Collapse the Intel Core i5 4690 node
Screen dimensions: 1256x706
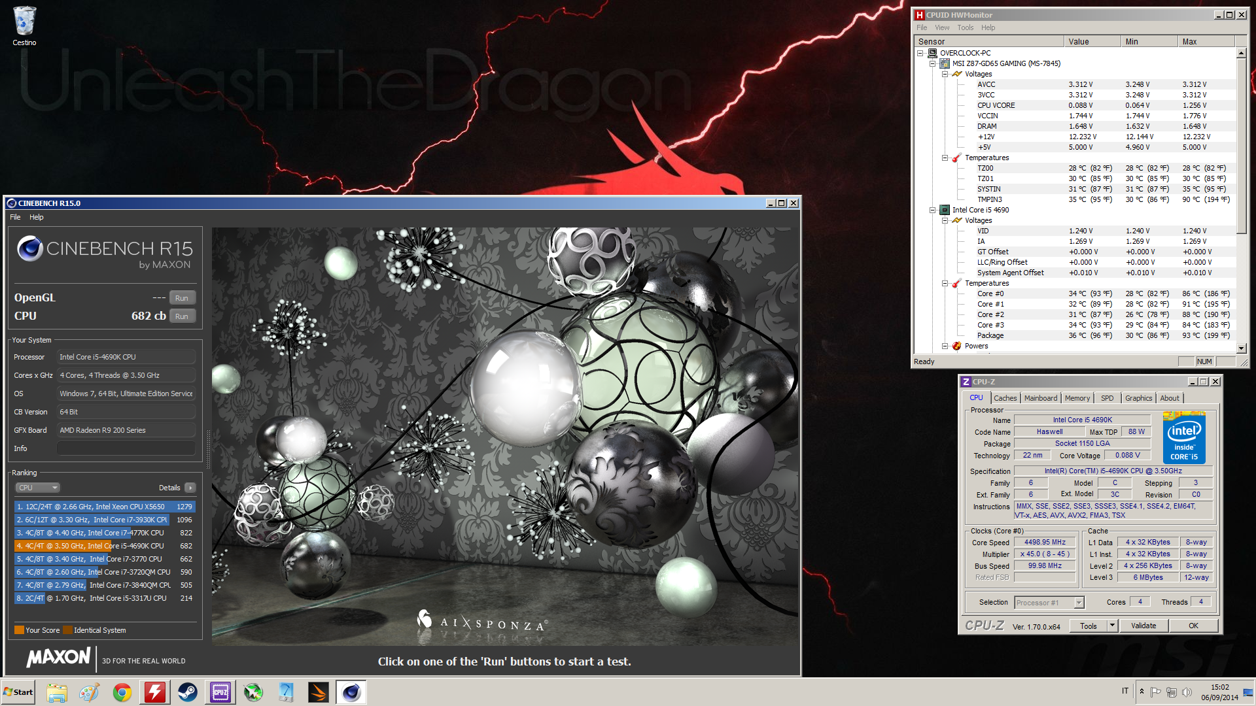932,210
